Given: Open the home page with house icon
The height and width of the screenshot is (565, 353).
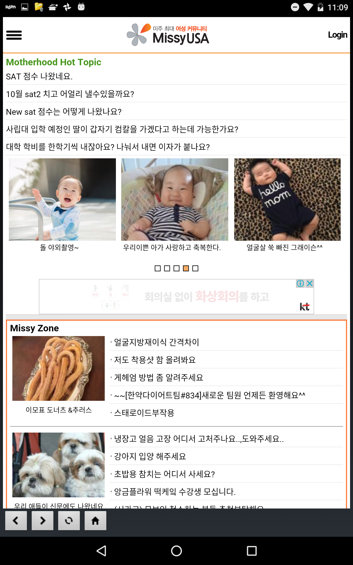Looking at the screenshot, I should [95, 521].
